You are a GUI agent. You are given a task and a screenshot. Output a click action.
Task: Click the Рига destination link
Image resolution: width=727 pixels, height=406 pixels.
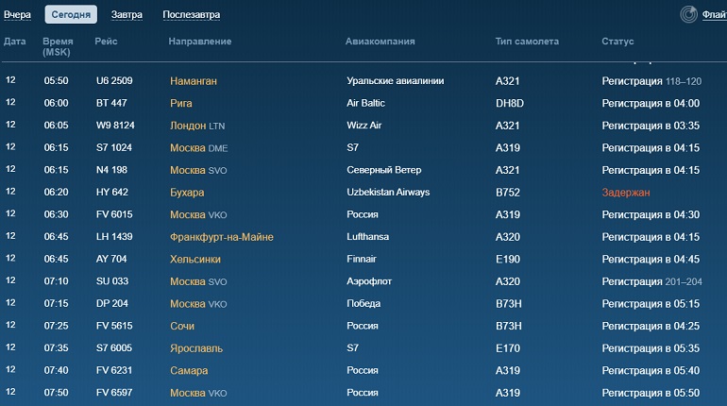point(181,103)
